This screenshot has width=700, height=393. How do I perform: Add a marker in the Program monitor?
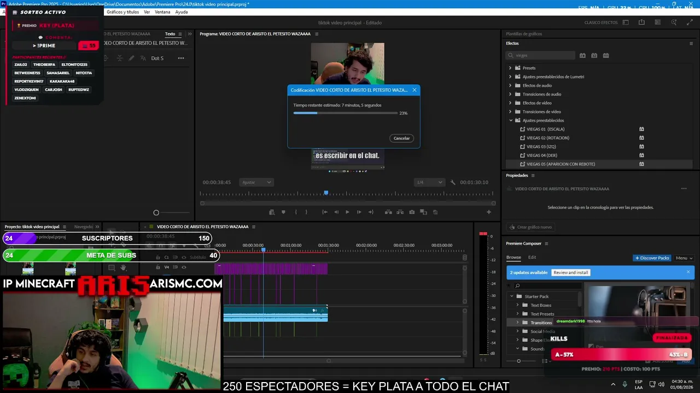(x=283, y=212)
